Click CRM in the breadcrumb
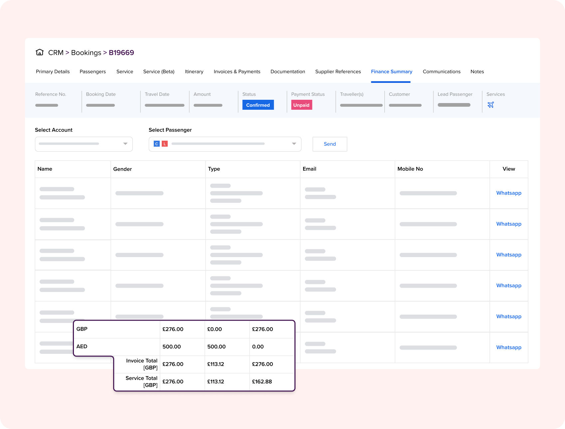Screen dimensions: 565x429 click(x=56, y=53)
